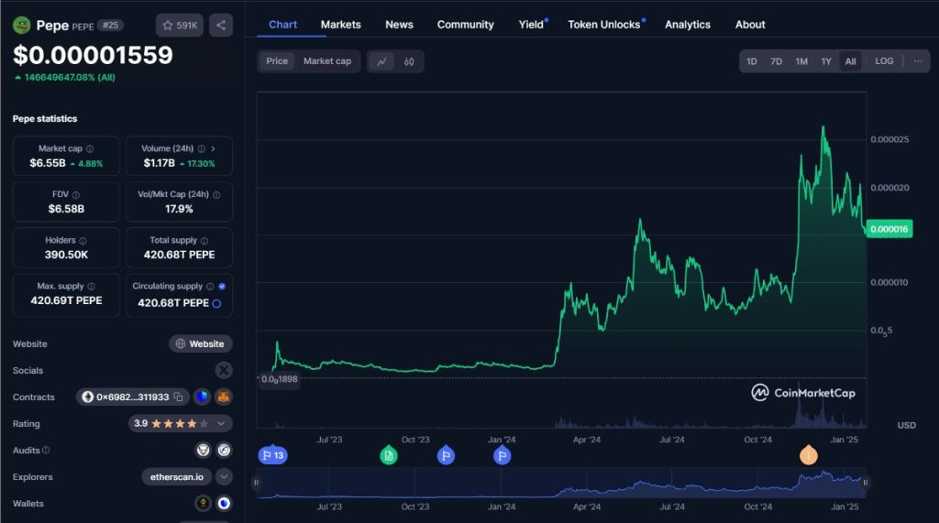Click the $0.00001559 price value

[x=93, y=55]
